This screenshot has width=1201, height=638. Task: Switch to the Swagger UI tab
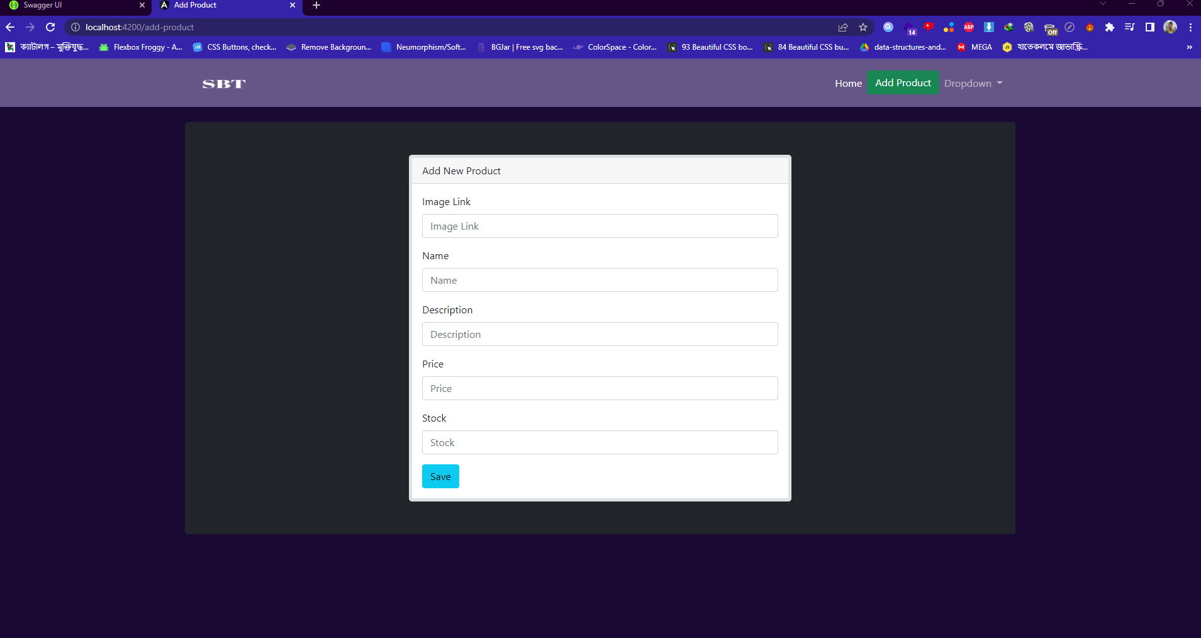click(69, 5)
